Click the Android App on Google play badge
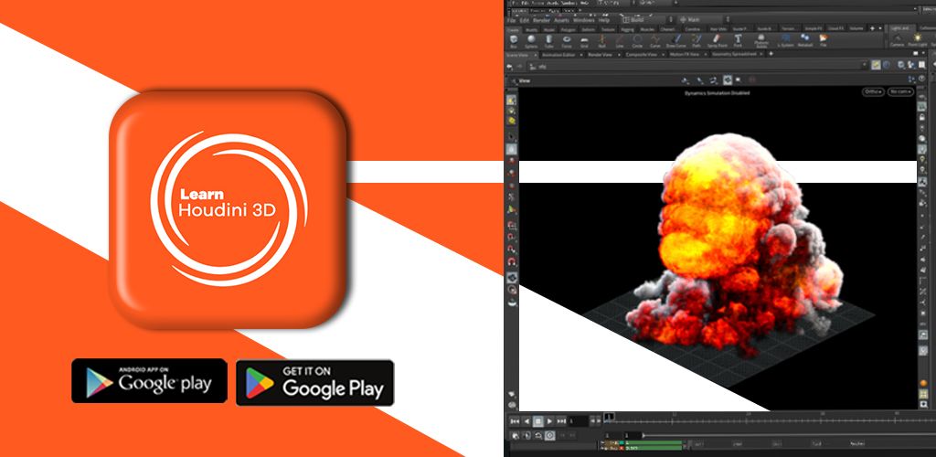This screenshot has width=936, height=457. (149, 380)
